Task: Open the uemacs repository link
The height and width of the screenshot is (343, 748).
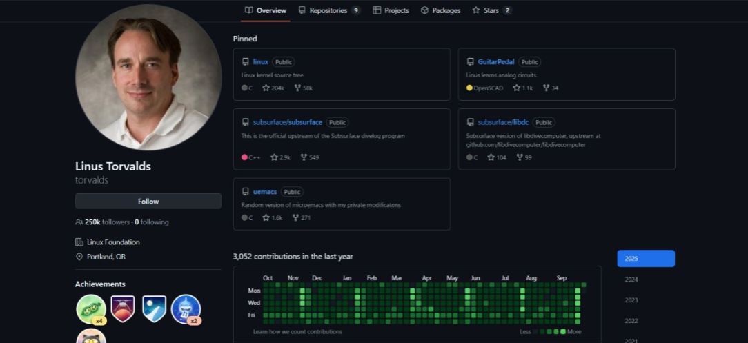Action: click(x=265, y=192)
